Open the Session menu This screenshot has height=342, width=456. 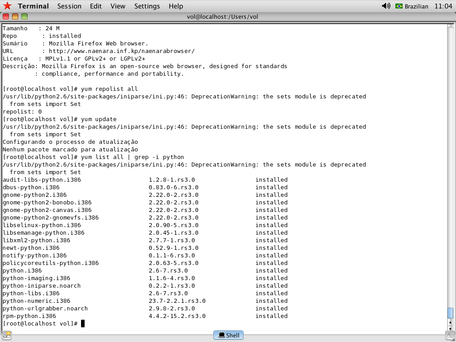click(69, 6)
